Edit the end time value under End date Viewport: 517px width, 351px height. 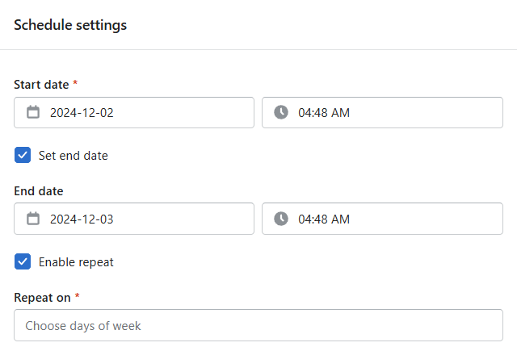click(x=382, y=219)
